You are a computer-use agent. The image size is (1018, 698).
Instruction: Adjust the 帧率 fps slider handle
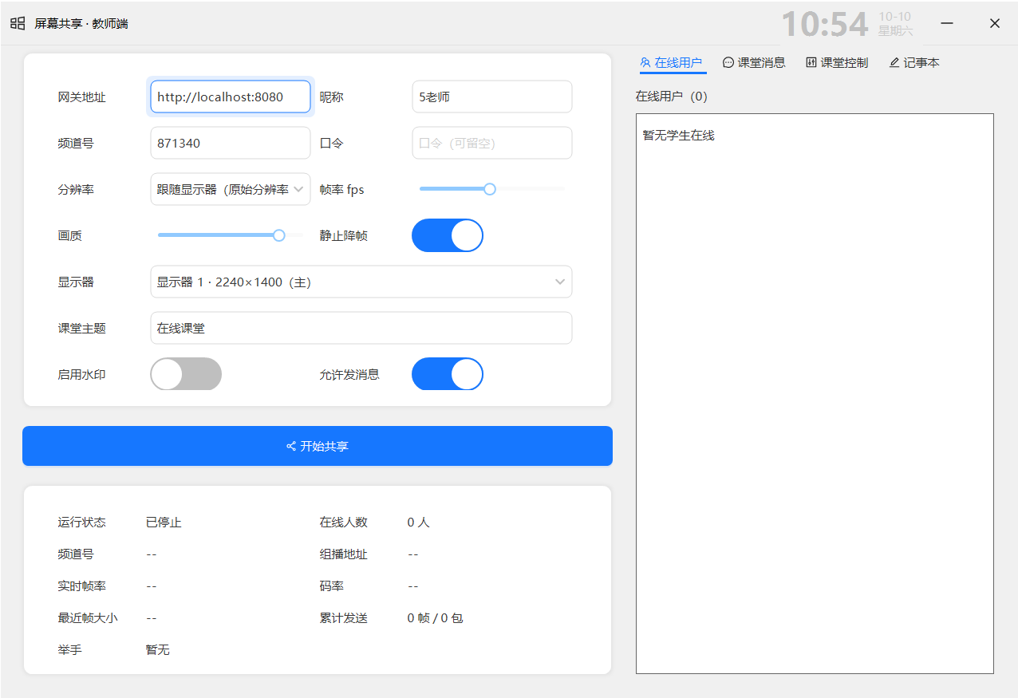click(490, 189)
